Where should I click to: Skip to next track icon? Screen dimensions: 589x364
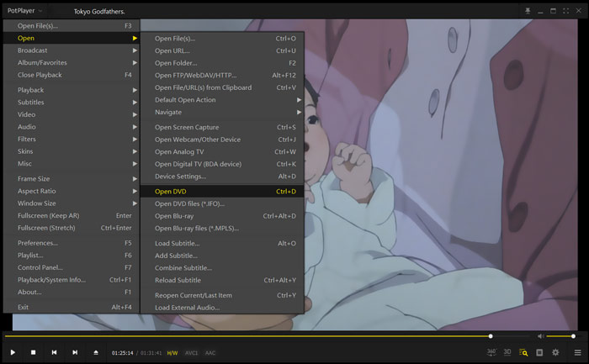[75, 352]
